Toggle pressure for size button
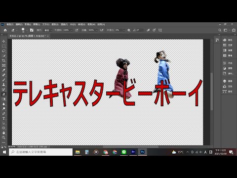This screenshot has width=237, height=178. 154,30
